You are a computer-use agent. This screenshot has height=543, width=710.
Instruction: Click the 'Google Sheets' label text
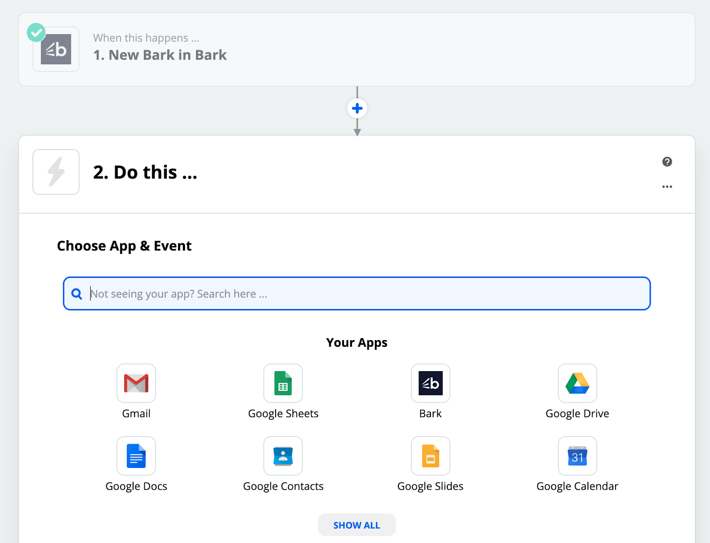283,414
